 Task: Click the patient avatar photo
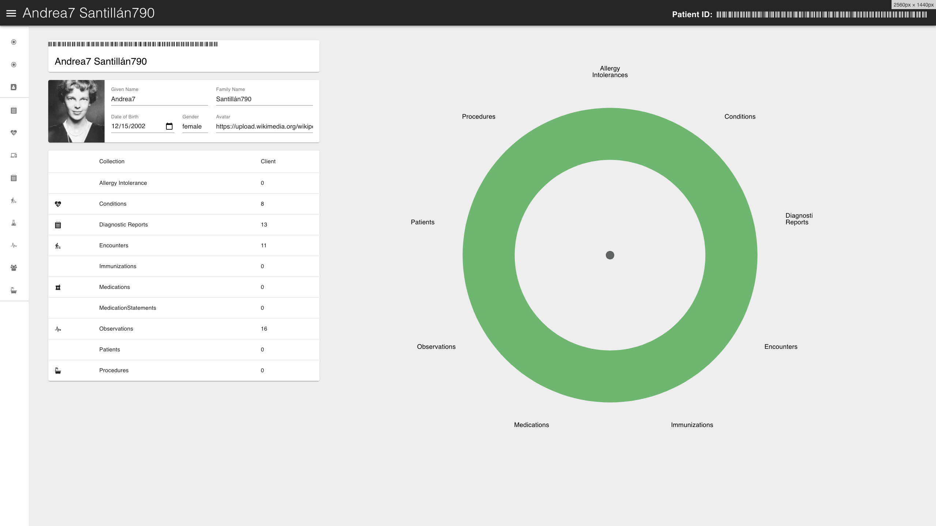pos(76,111)
